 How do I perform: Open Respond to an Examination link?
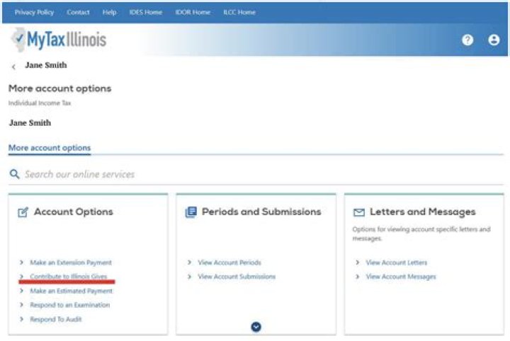coord(70,305)
